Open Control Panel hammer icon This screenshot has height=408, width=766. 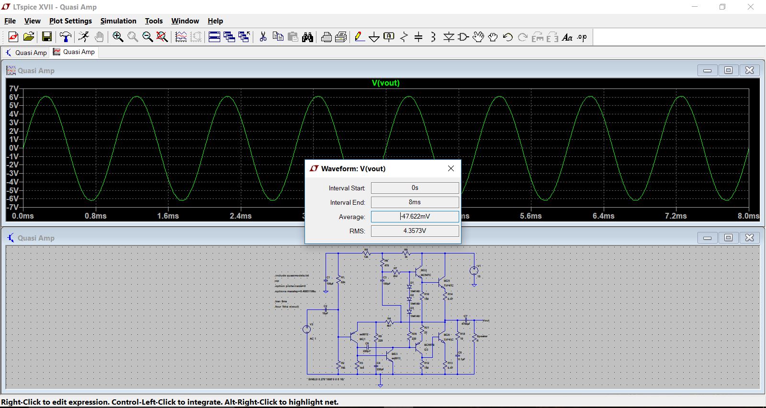coord(66,37)
